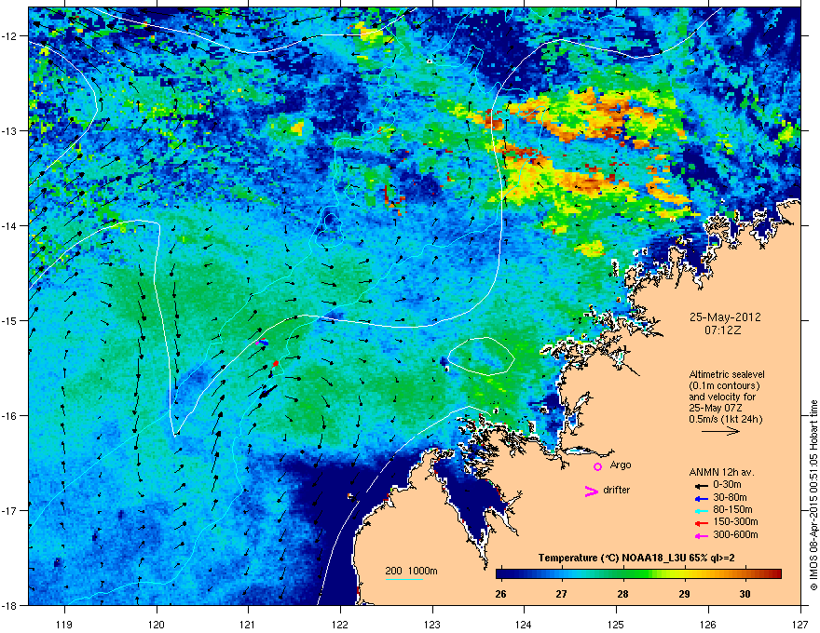Click the '150-300m' depth label
The height and width of the screenshot is (633, 820).
pos(735,521)
